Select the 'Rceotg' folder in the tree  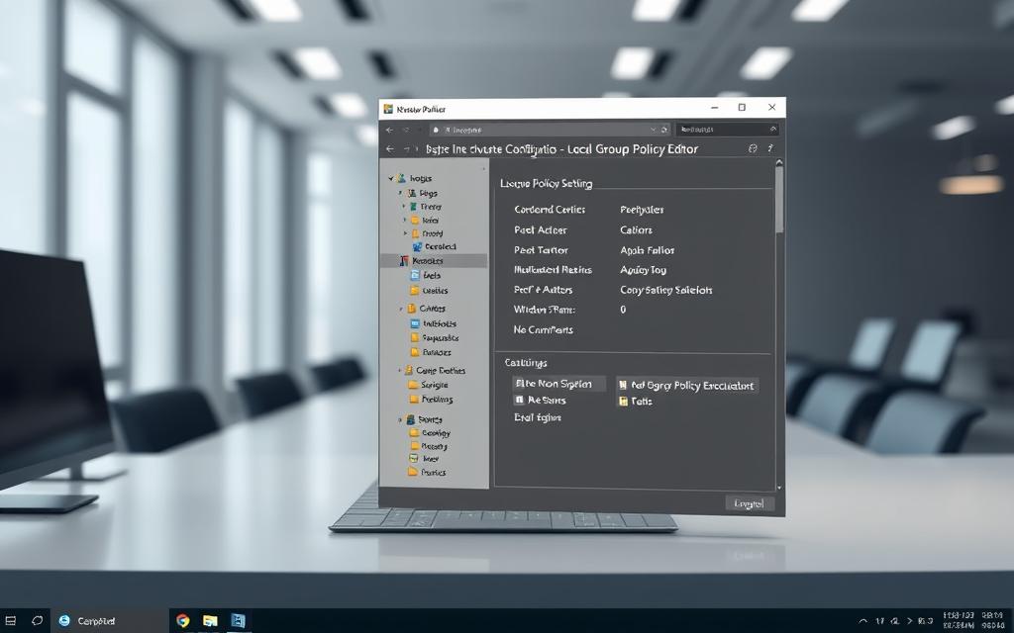[x=429, y=446]
